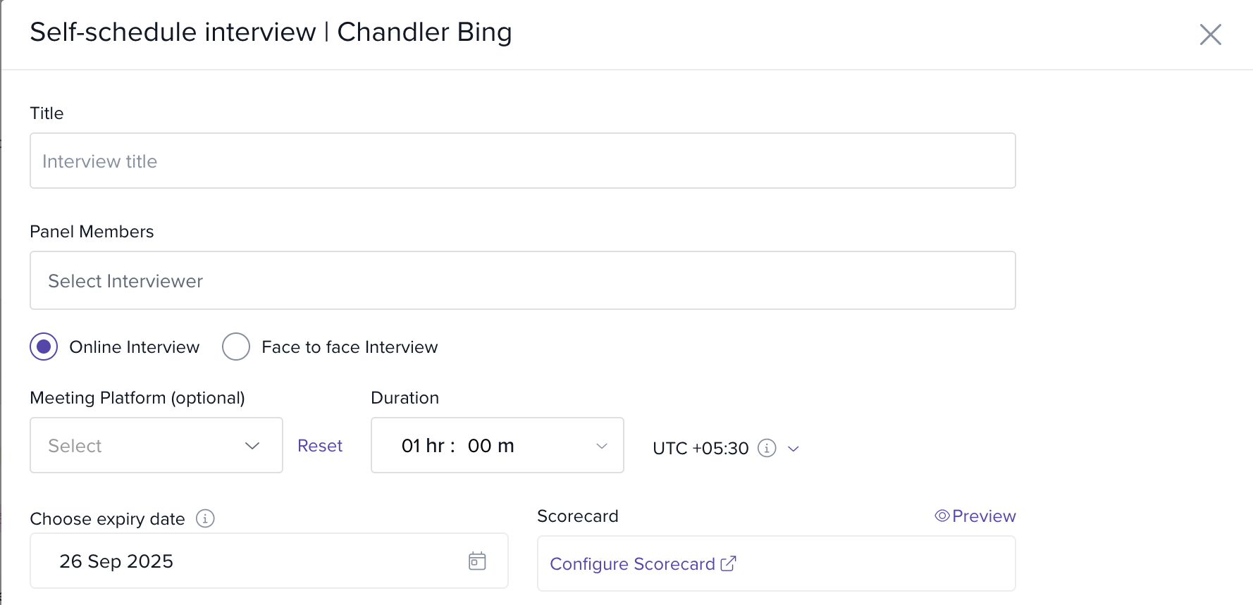Click the Face to face Interview label

(x=350, y=347)
